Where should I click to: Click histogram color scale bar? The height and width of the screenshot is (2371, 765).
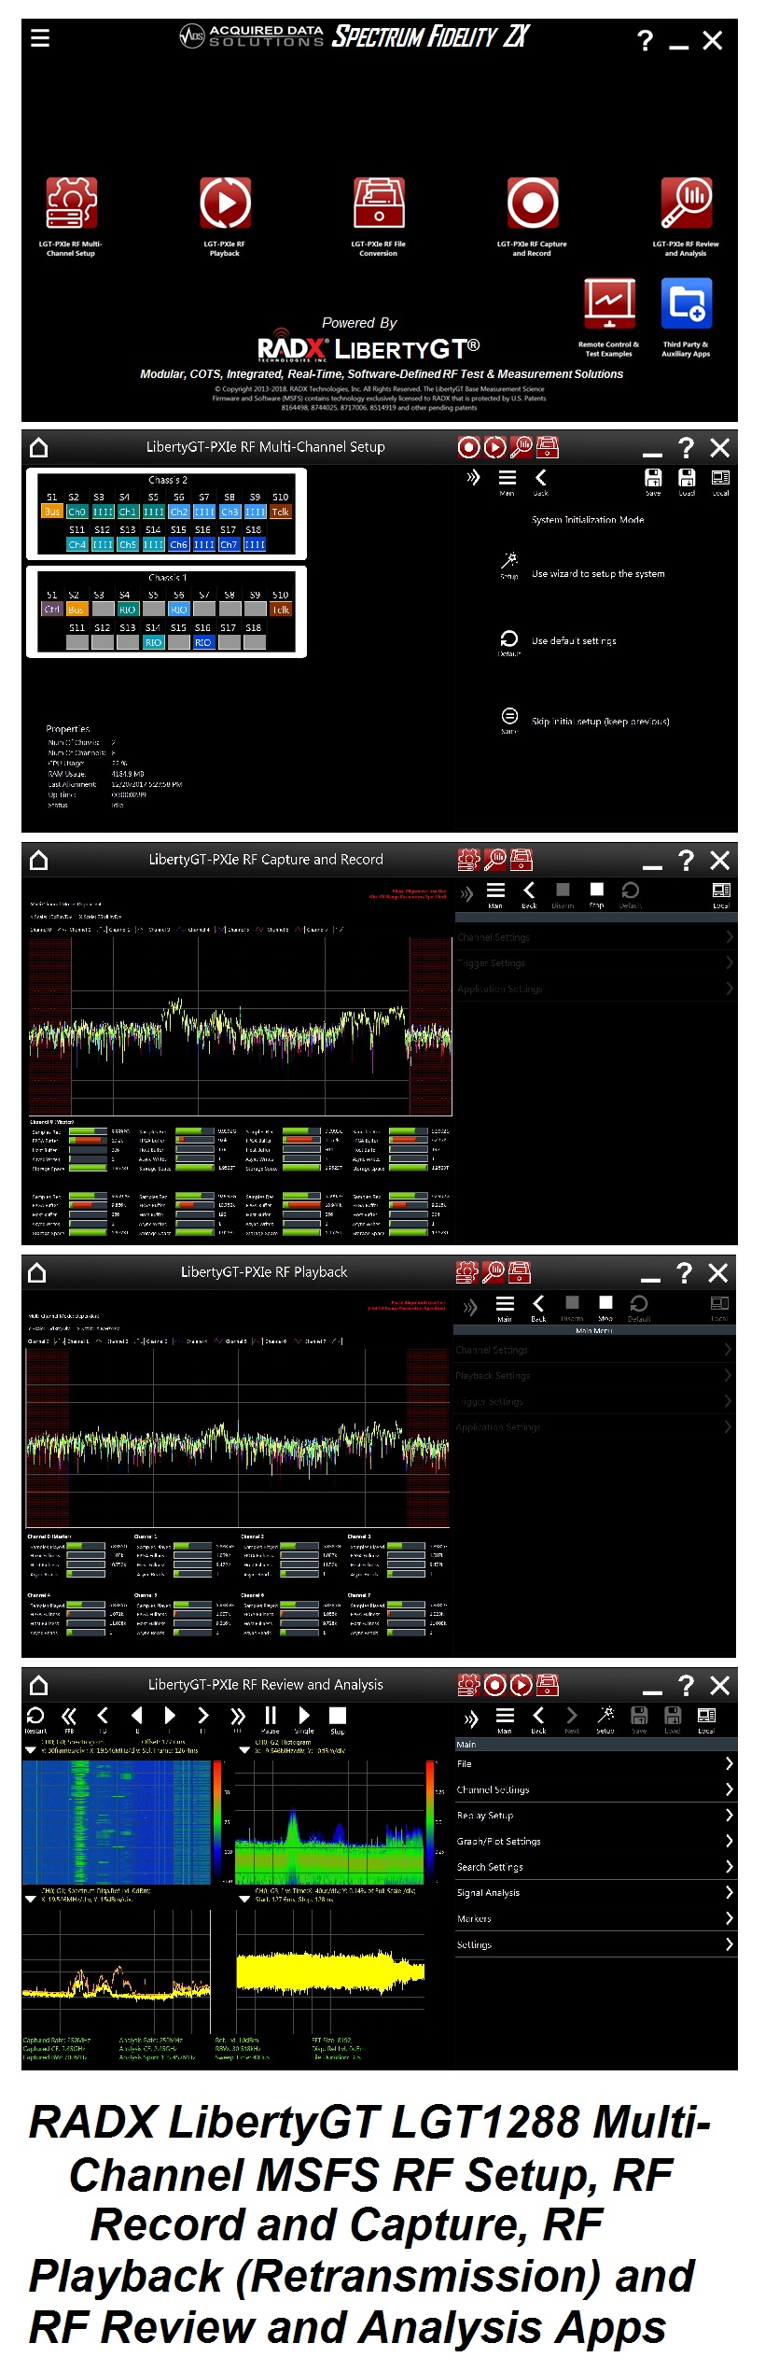(431, 1821)
